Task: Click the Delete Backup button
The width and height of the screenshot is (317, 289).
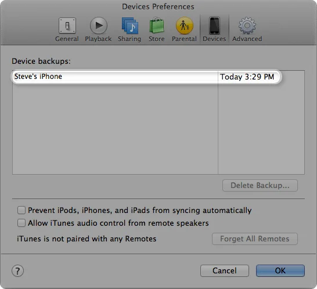Action: coord(260,185)
